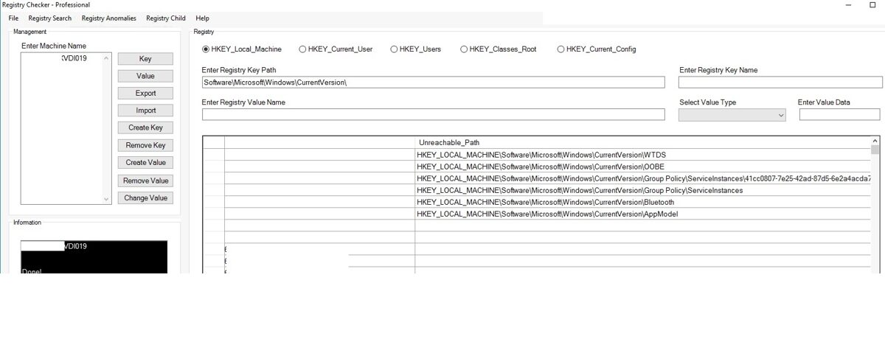Image resolution: width=885 pixels, height=361 pixels.
Task: Click the Export button
Action: click(145, 94)
